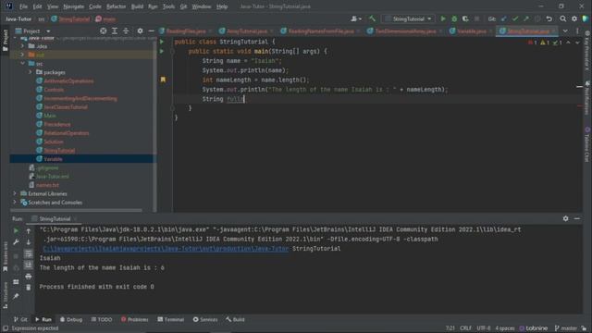
Task: Select opened file target icon in Project panel
Action: (x=103, y=31)
